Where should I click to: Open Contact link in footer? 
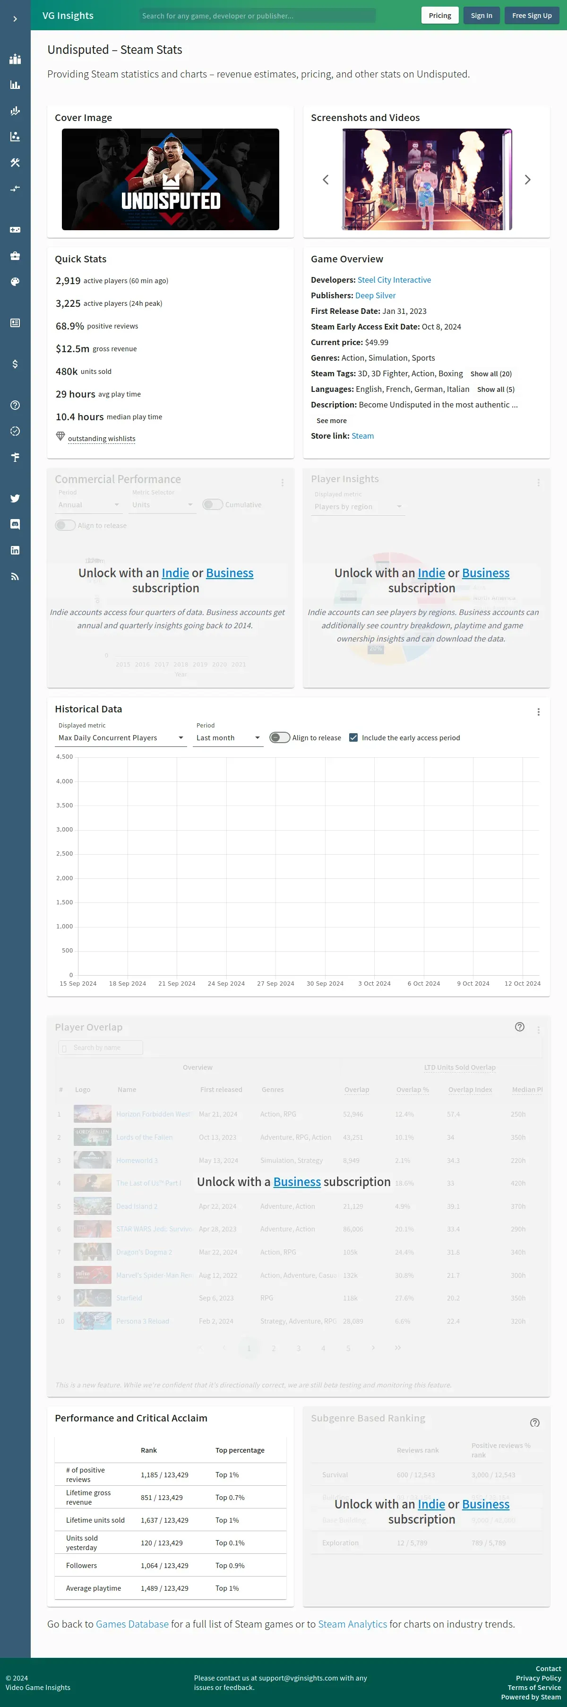click(548, 1669)
